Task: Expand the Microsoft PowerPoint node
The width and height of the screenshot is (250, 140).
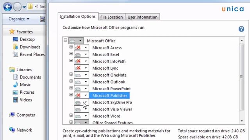Action: [71, 88]
